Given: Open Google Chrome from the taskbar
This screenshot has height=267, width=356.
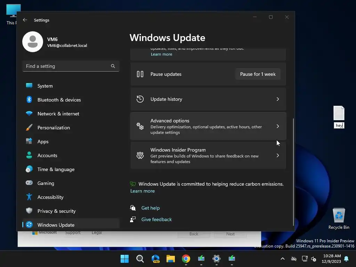Looking at the screenshot, I should coord(186,259).
